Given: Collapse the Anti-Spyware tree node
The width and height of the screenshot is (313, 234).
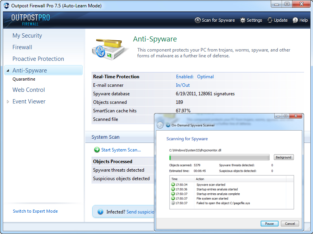Looking at the screenshot, I should [x=8, y=71].
